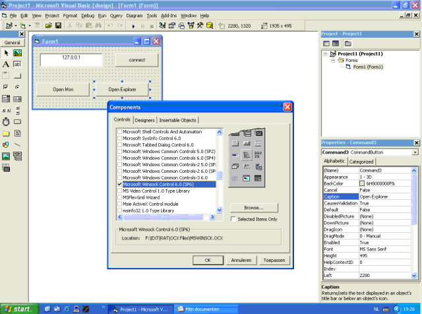Check Microsoft Windows Common Controls 6.0 (SP4)
The width and height of the screenshot is (422, 314).
120,158
